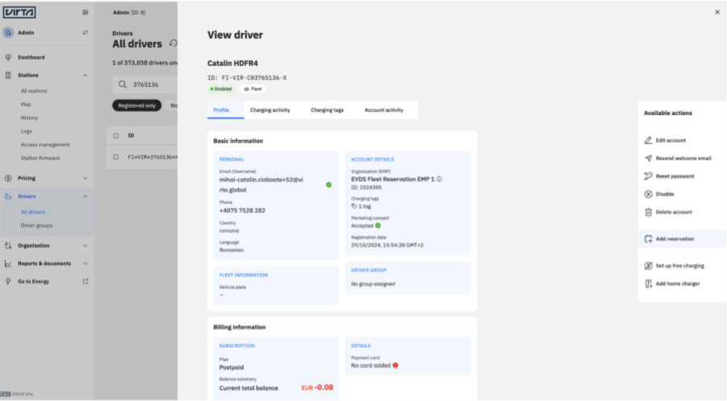Screen dimensions: 727x401
Task: Click the Disable circle-x icon
Action: coord(648,194)
